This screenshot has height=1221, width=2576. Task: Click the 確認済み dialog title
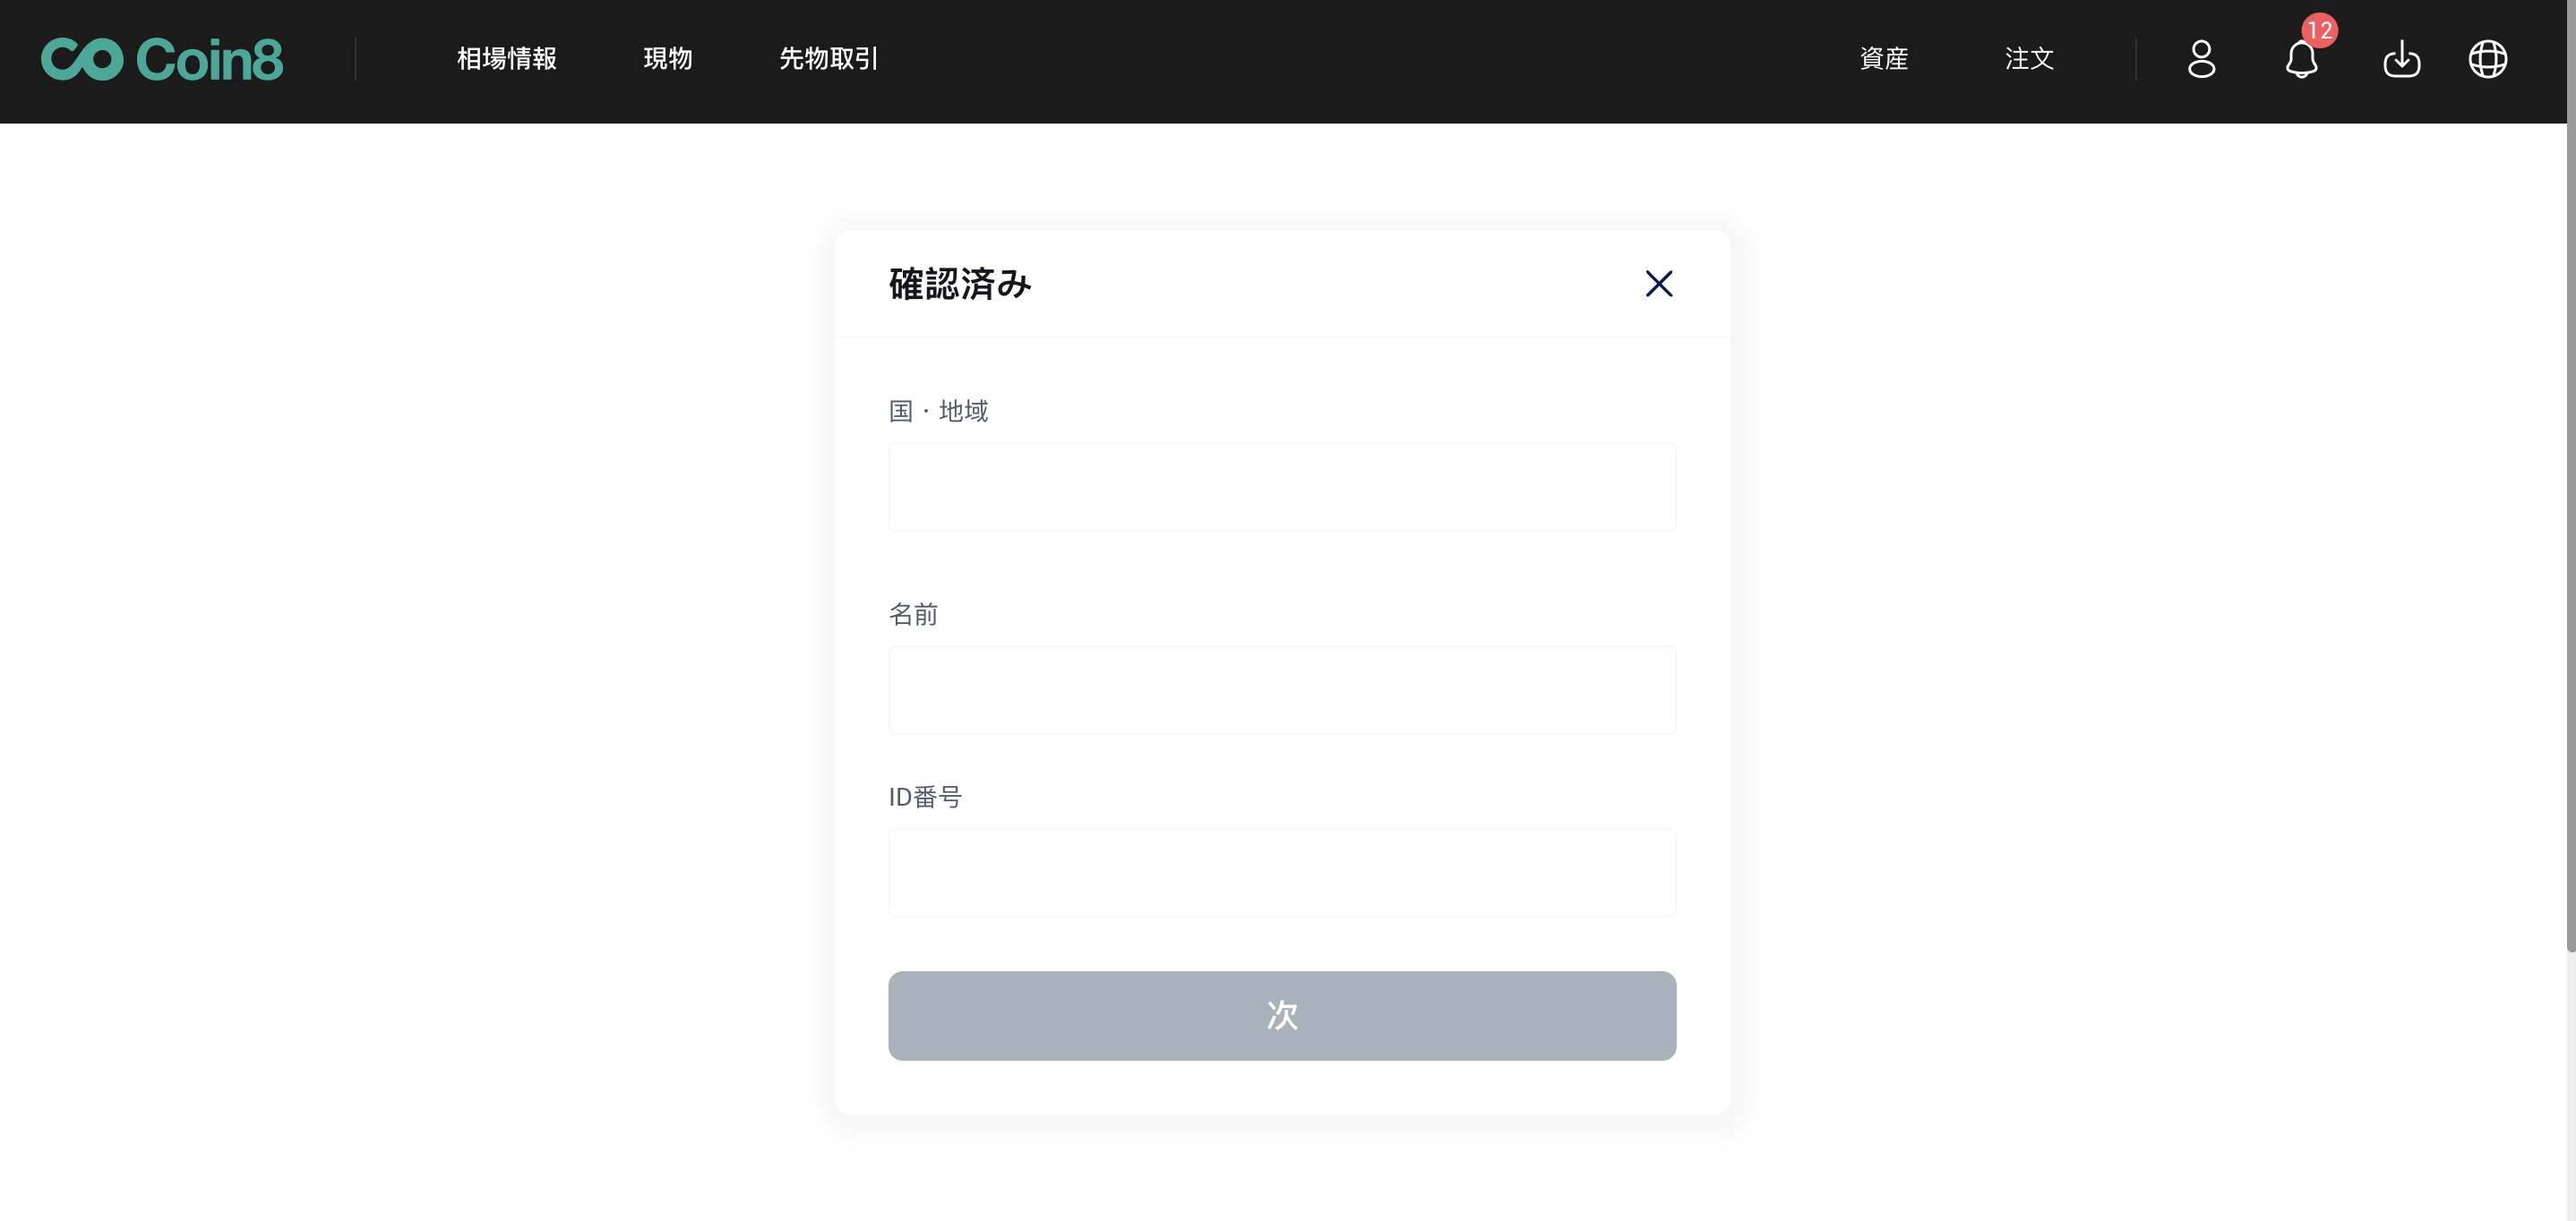959,284
